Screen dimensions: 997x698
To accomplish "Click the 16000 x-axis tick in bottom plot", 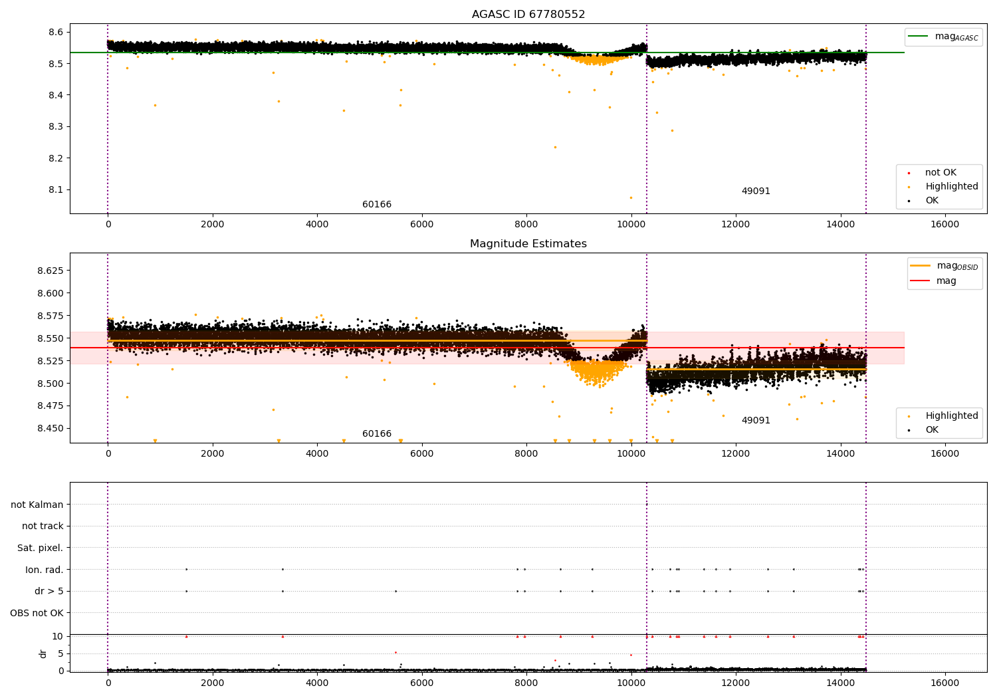I will coord(945,683).
